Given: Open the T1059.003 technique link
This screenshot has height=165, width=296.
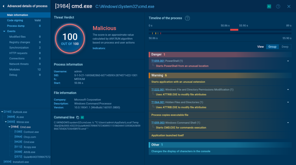Looking at the screenshot, I should click(158, 123).
